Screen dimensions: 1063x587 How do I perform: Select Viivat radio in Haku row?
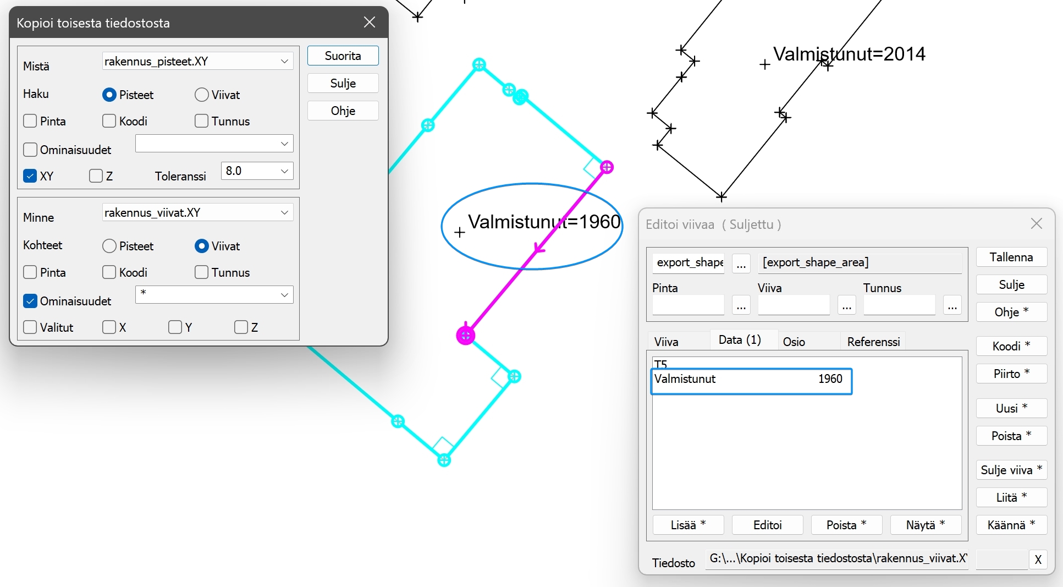202,95
